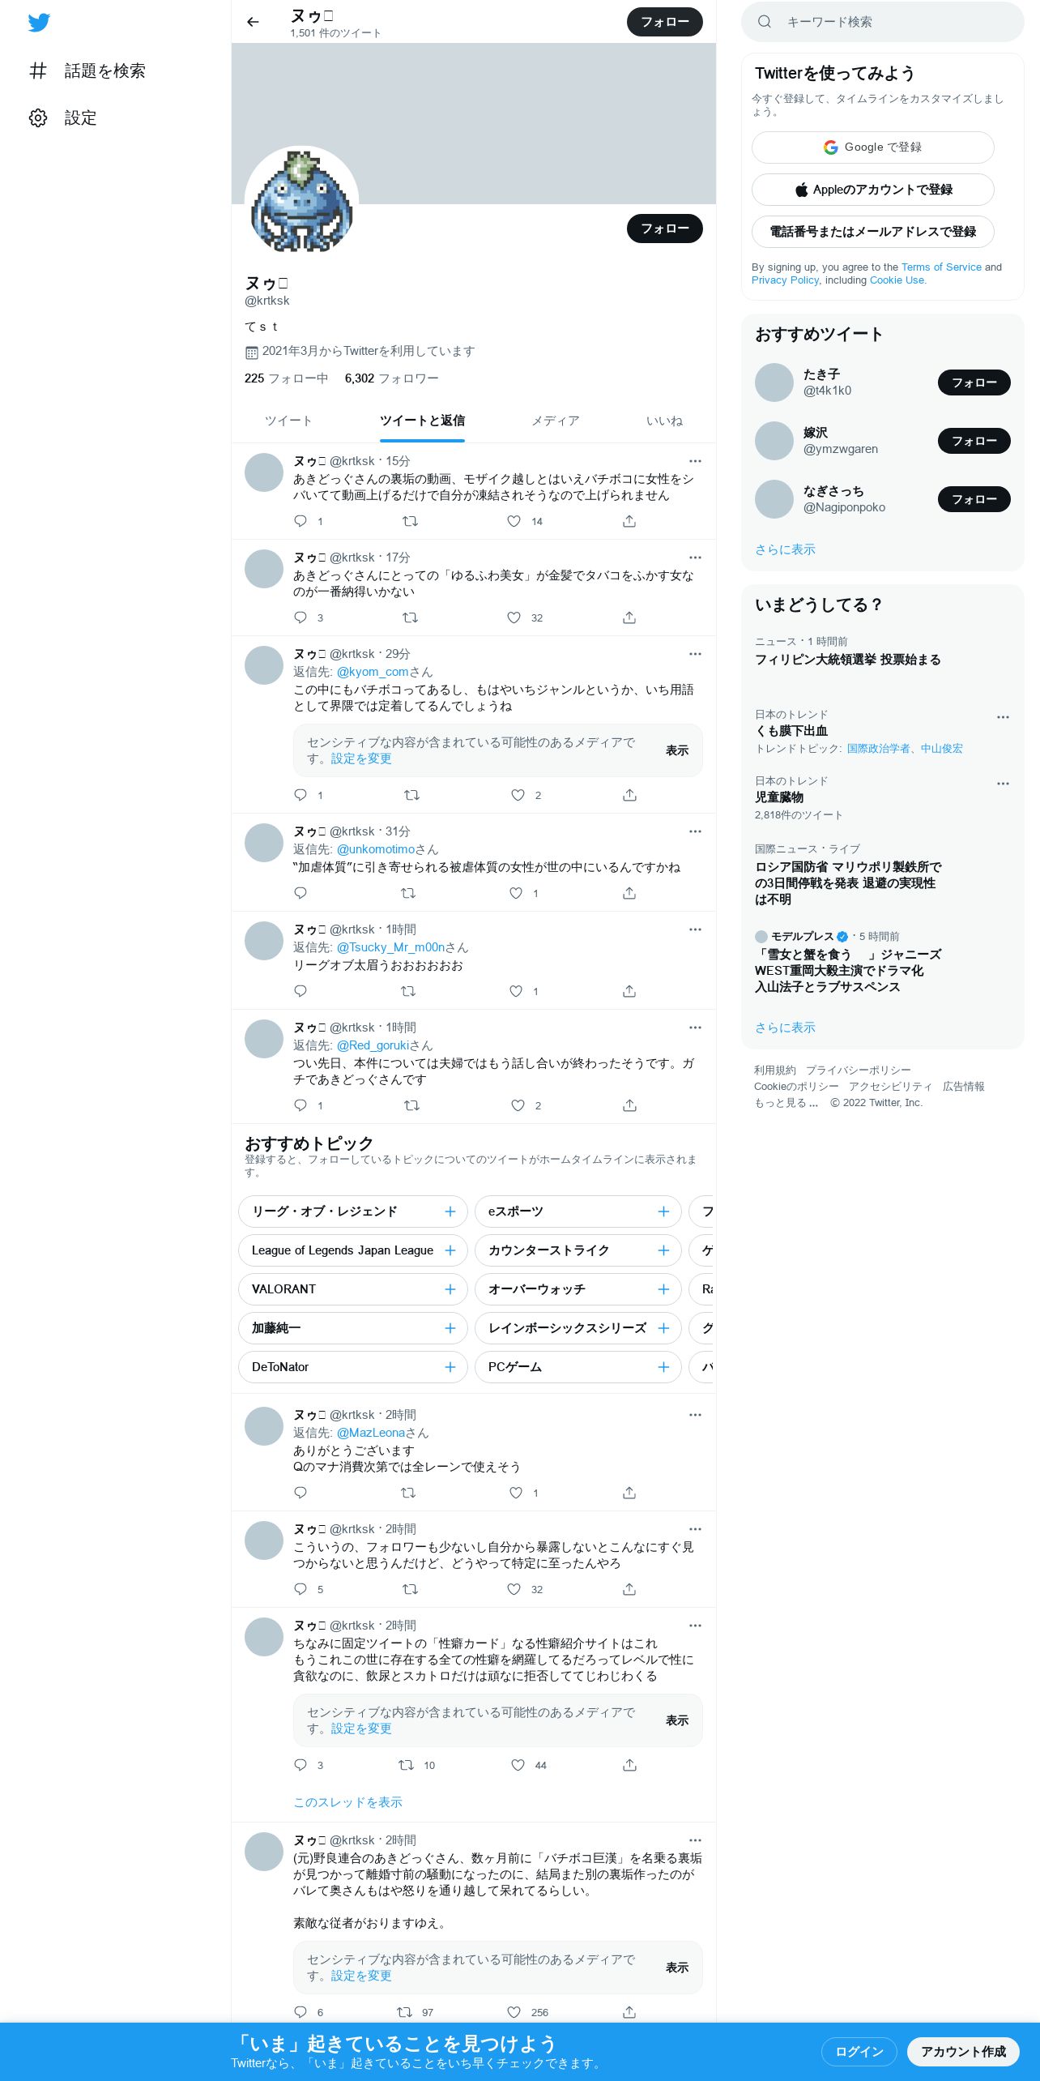Open the blue frog profile avatar
1040x2081 pixels.
point(301,203)
